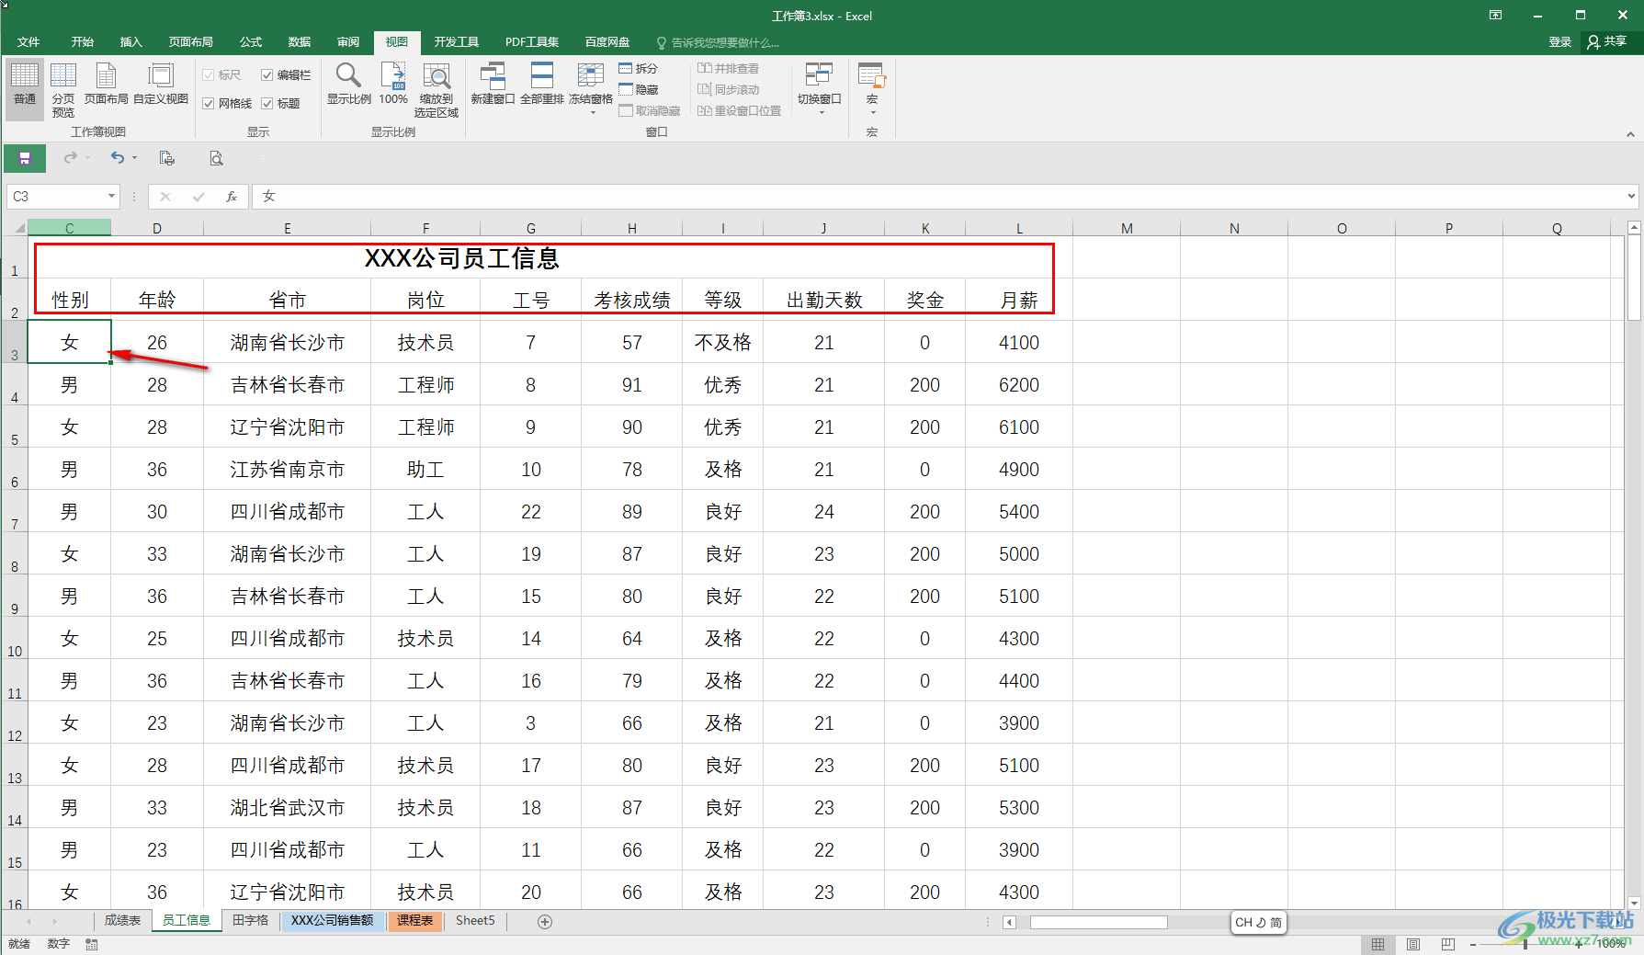The height and width of the screenshot is (955, 1644).
Task: Open the Zoom dialog (显示比例)
Action: tap(349, 84)
